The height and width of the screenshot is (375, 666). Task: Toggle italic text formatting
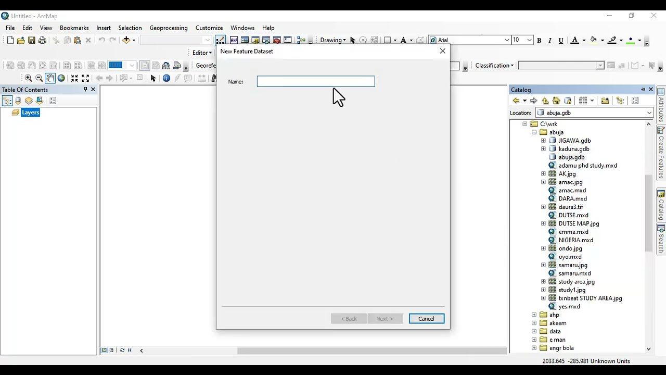tap(550, 40)
